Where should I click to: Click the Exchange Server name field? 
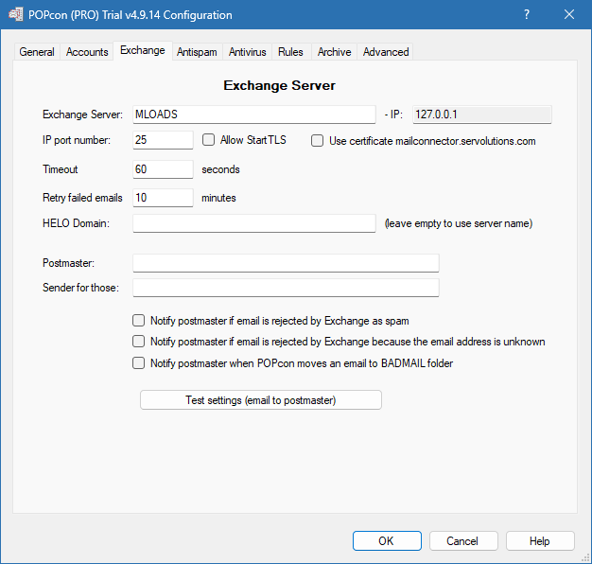(253, 115)
